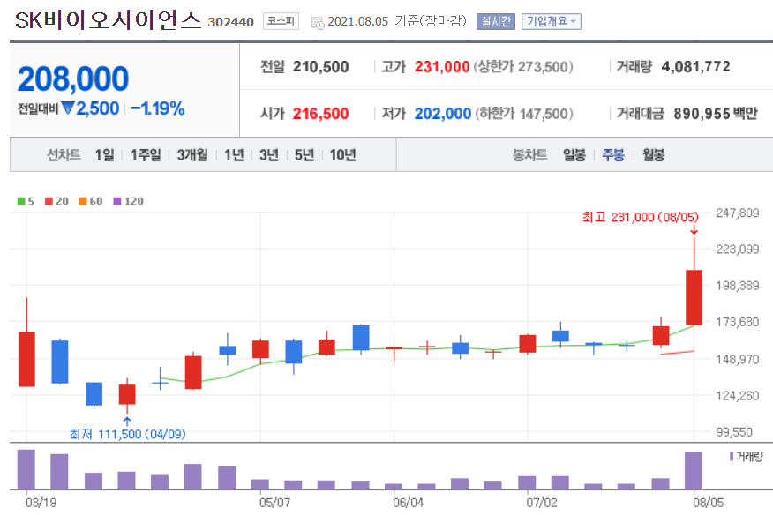Click the purple 120 moving average legend swatch
Screen dimensions: 773x515
coord(117,201)
